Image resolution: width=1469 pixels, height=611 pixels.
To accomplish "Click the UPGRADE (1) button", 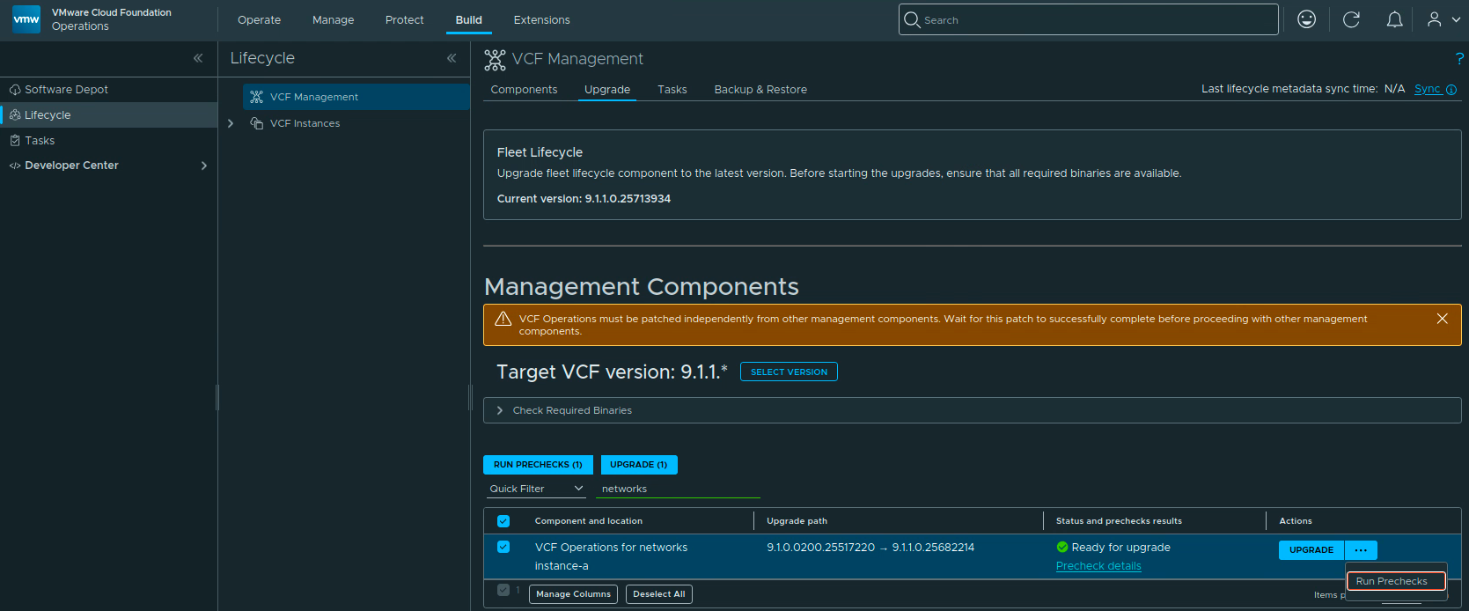I will tap(639, 464).
